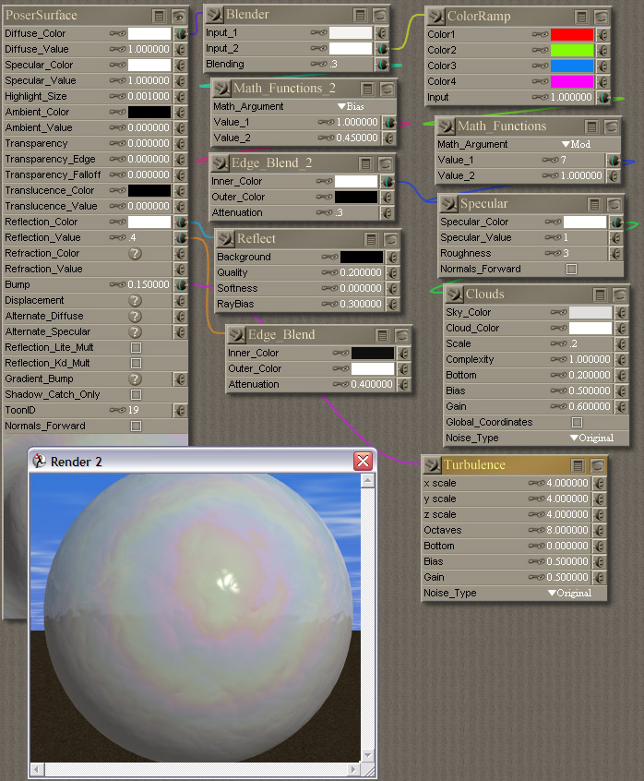The image size is (644, 781).
Task: Open the Blender node options menu
Action: pos(361,15)
